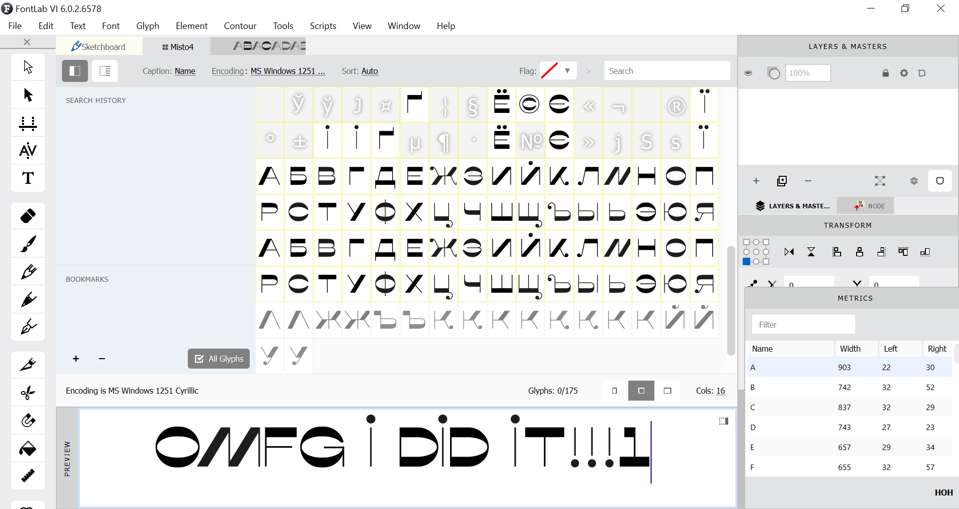This screenshot has width=959, height=509.
Task: Select the Pen tool
Action: [x=27, y=327]
